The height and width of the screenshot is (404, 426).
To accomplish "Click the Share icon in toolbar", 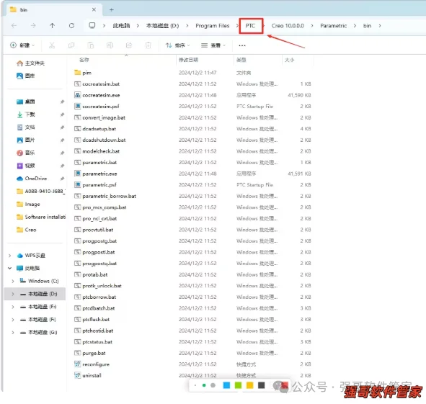I will [129, 45].
